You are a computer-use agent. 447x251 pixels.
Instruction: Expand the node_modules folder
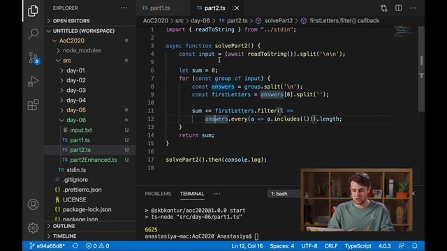[x=90, y=50]
